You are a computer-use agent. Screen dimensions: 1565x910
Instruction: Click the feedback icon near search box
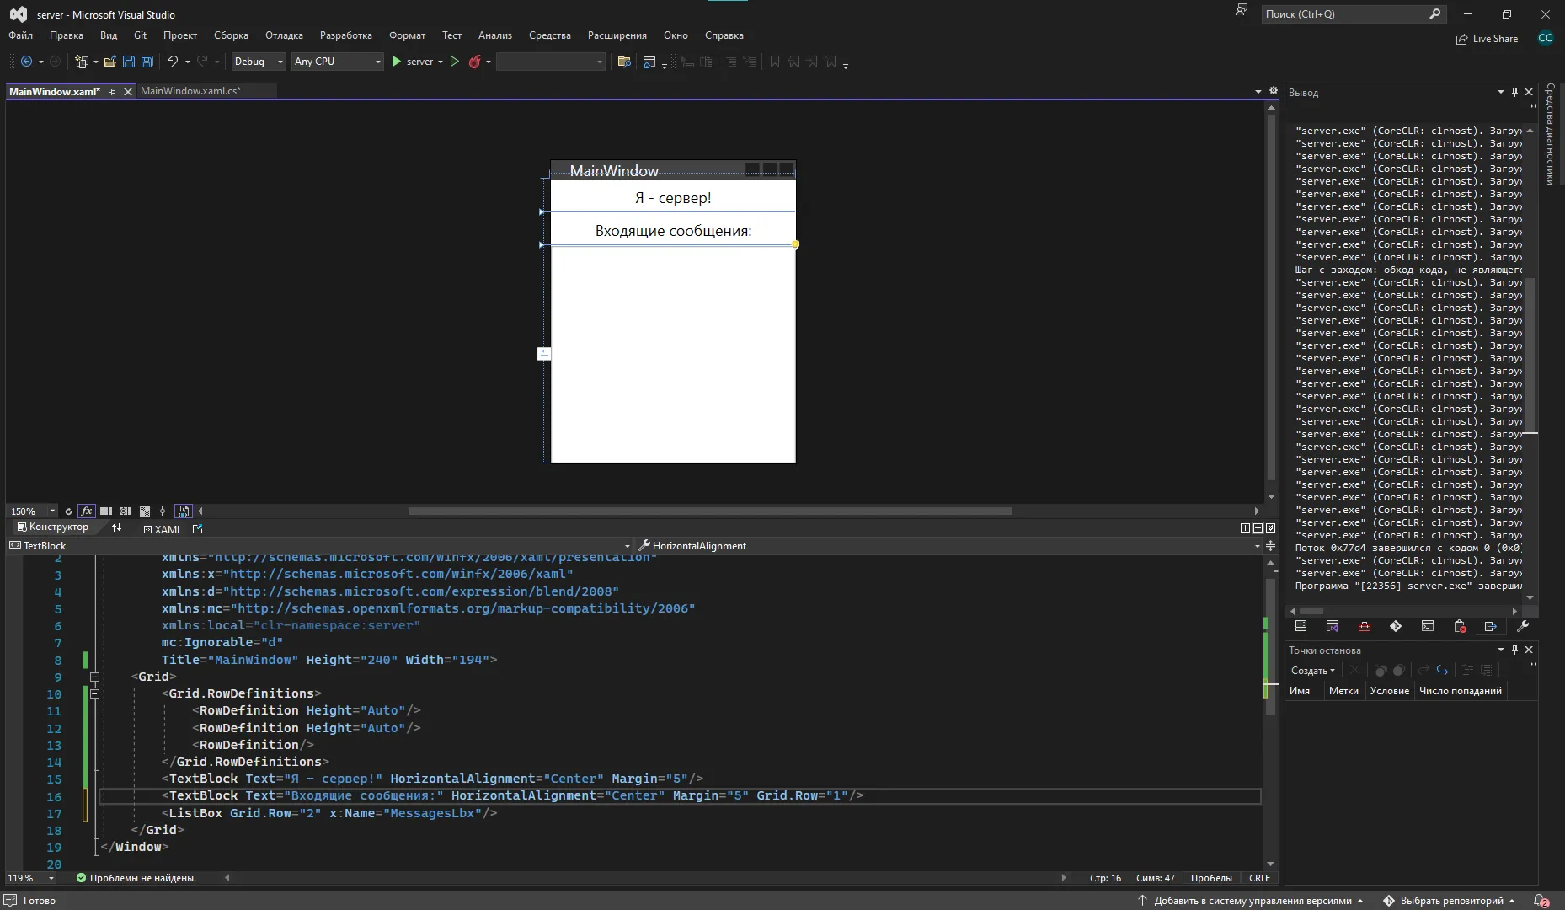(1242, 11)
